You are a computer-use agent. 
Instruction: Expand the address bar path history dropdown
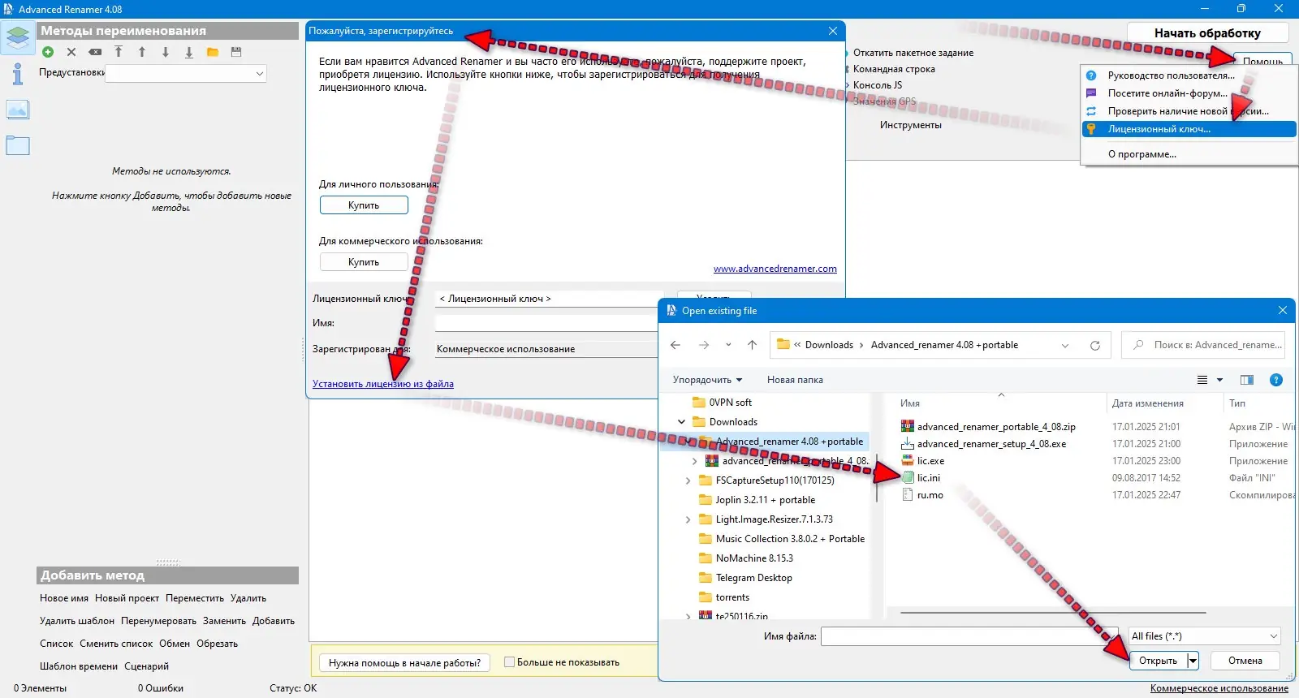[1065, 346]
